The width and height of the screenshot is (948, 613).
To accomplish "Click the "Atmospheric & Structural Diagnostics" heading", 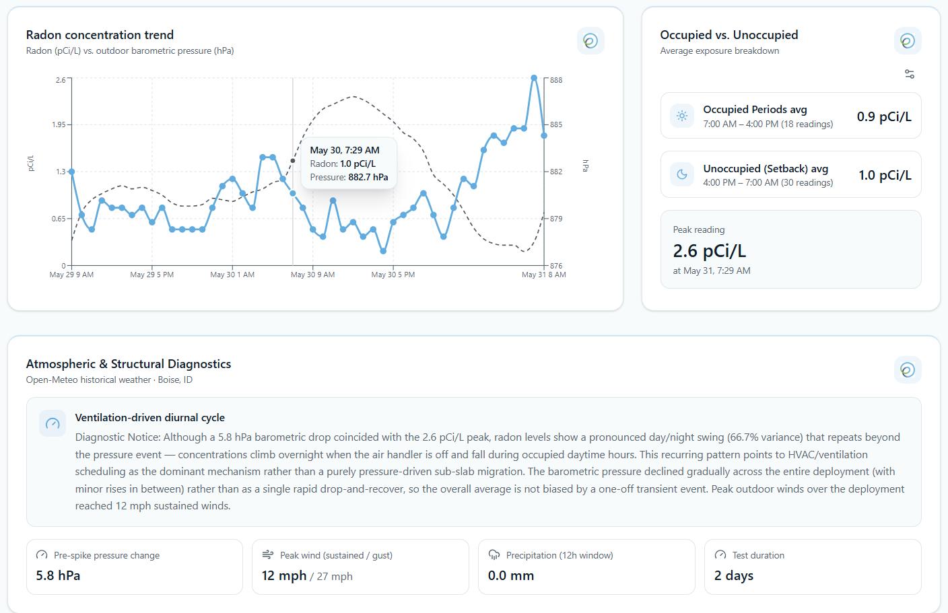I will 129,364.
